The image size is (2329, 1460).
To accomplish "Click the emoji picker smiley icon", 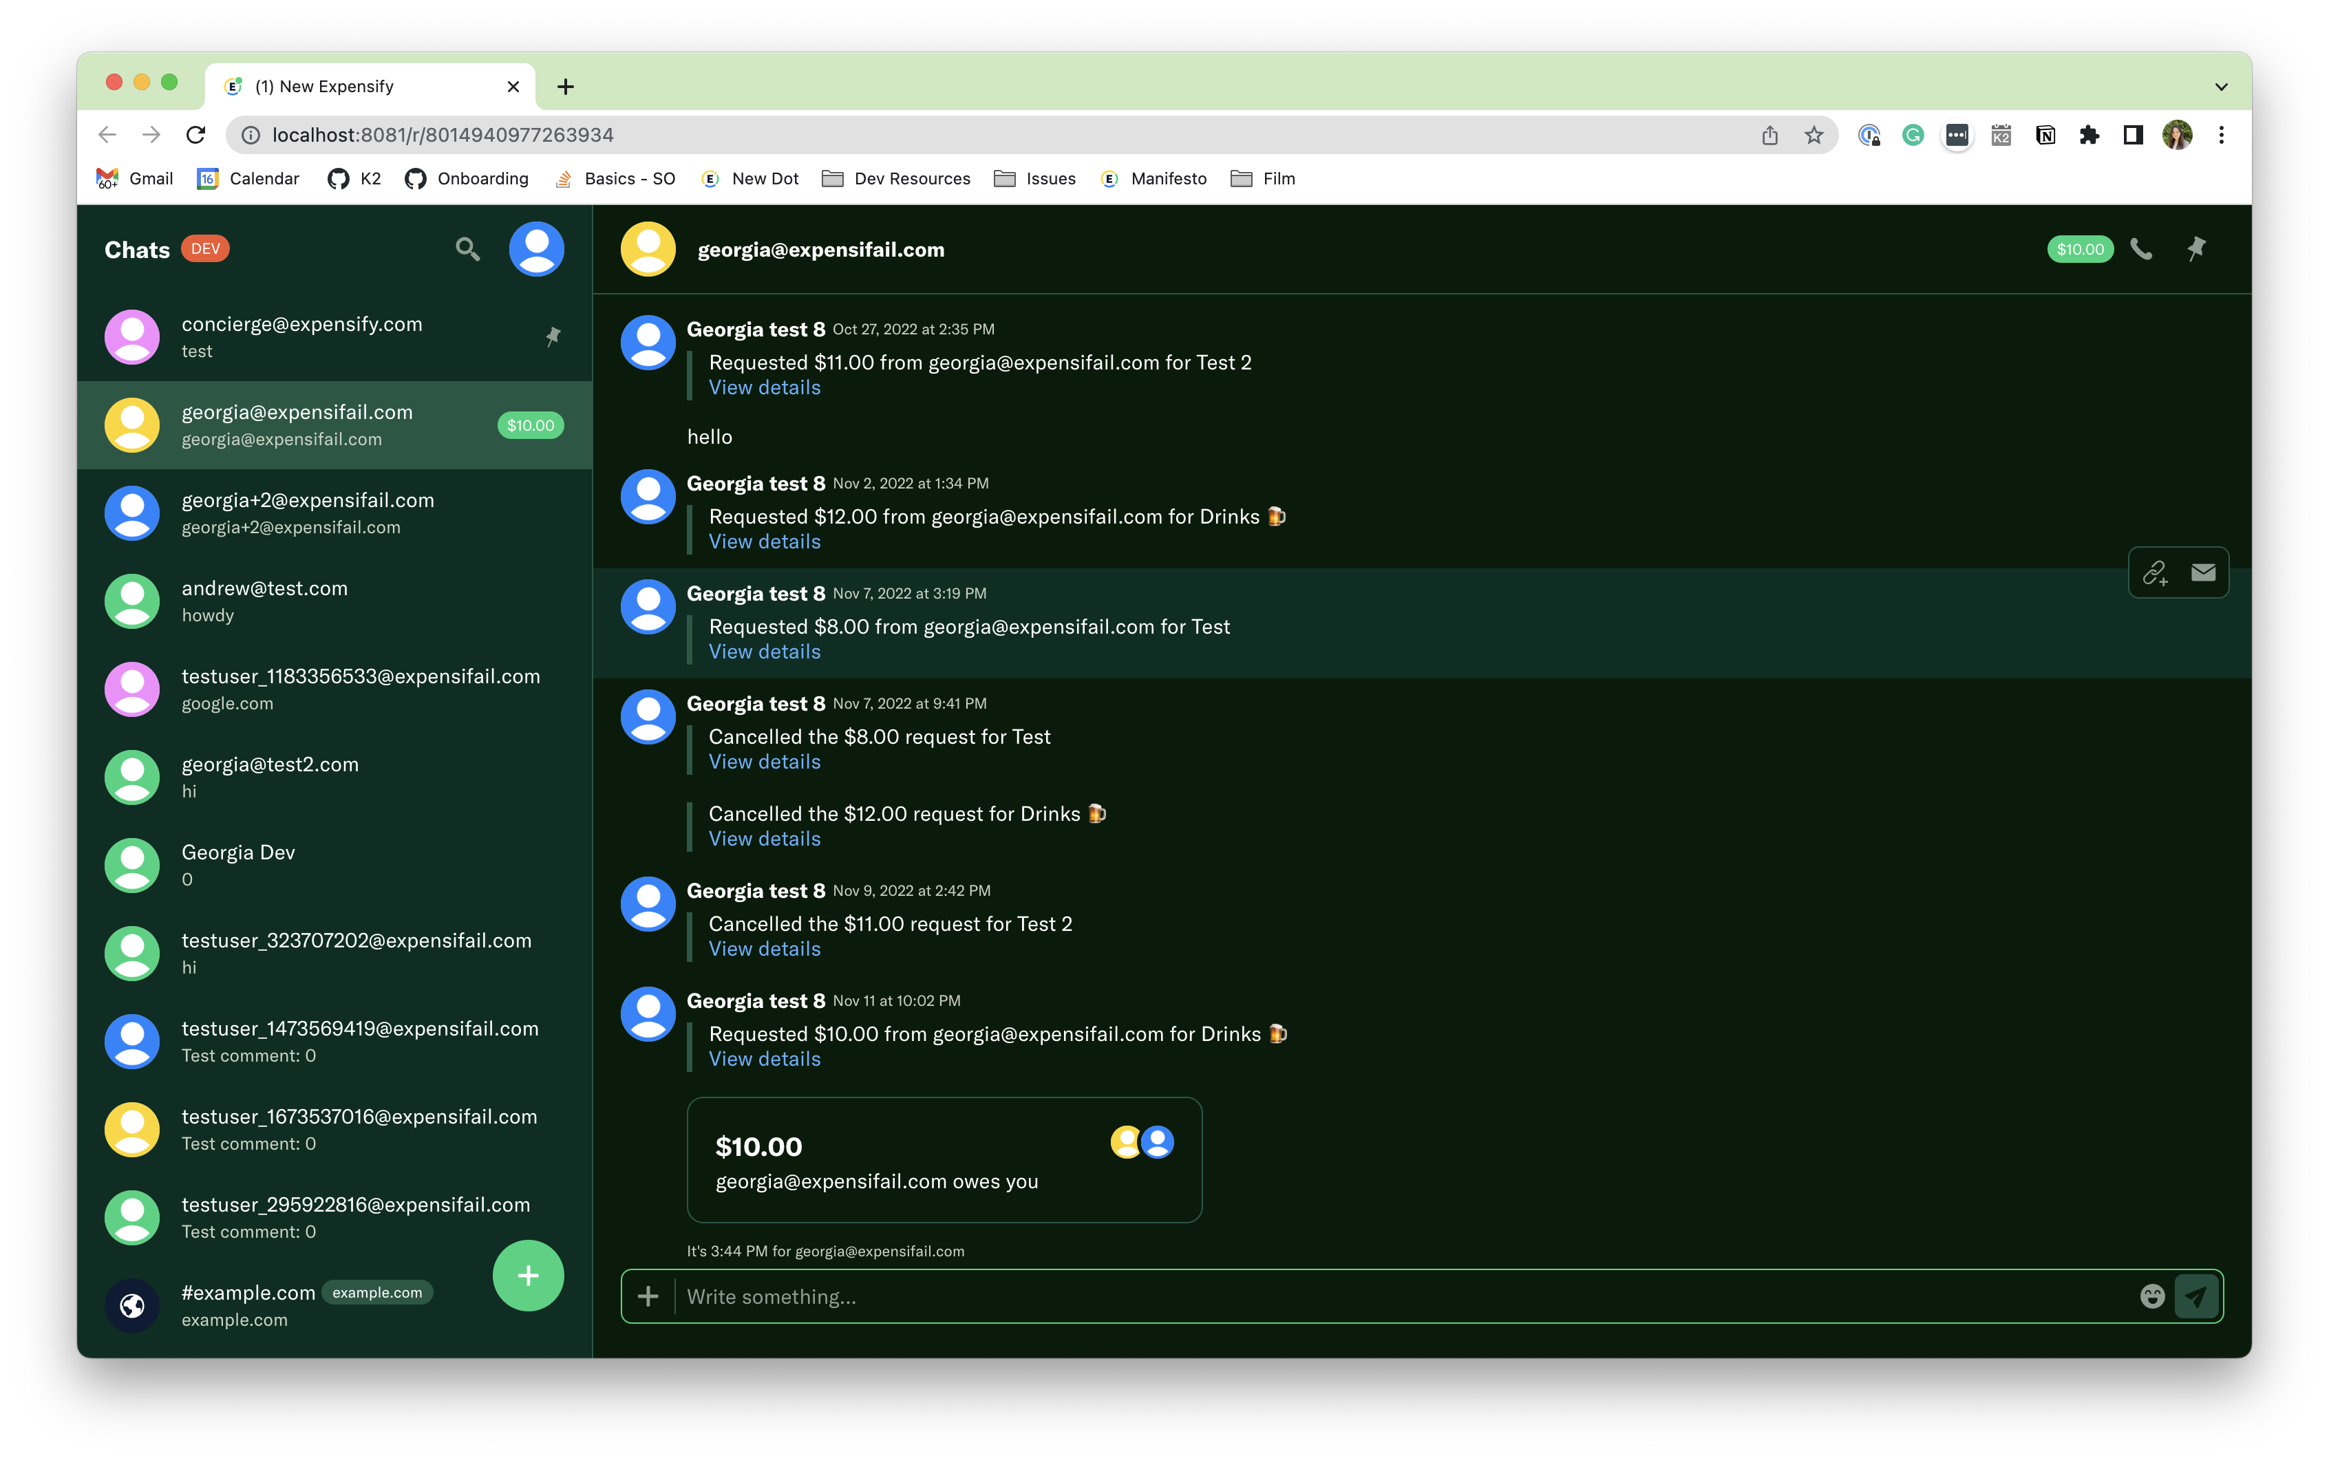I will [x=2151, y=1296].
